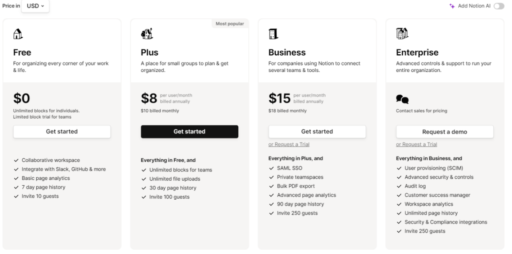Open the USD currency dropdown
512x254 pixels.
[x=35, y=6]
